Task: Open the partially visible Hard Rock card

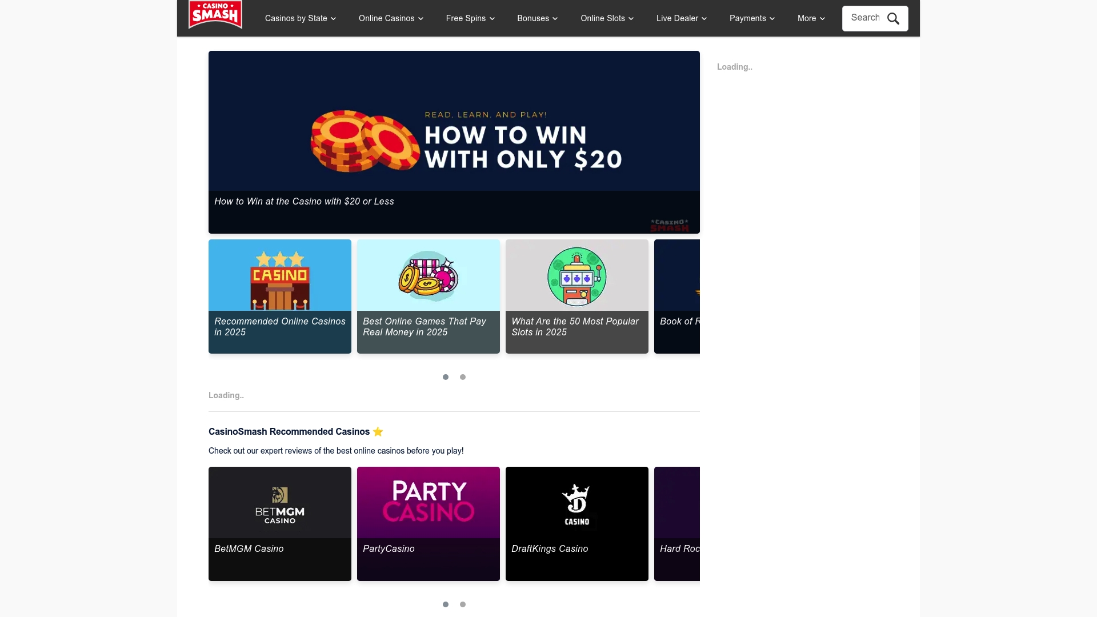Action: coord(677,524)
